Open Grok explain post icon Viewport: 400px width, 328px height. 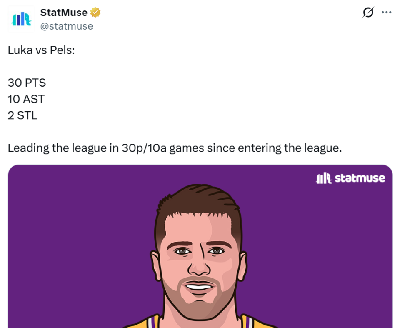tap(368, 13)
